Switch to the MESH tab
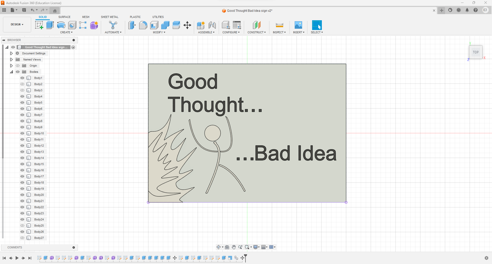This screenshot has width=492, height=264. 86,17
